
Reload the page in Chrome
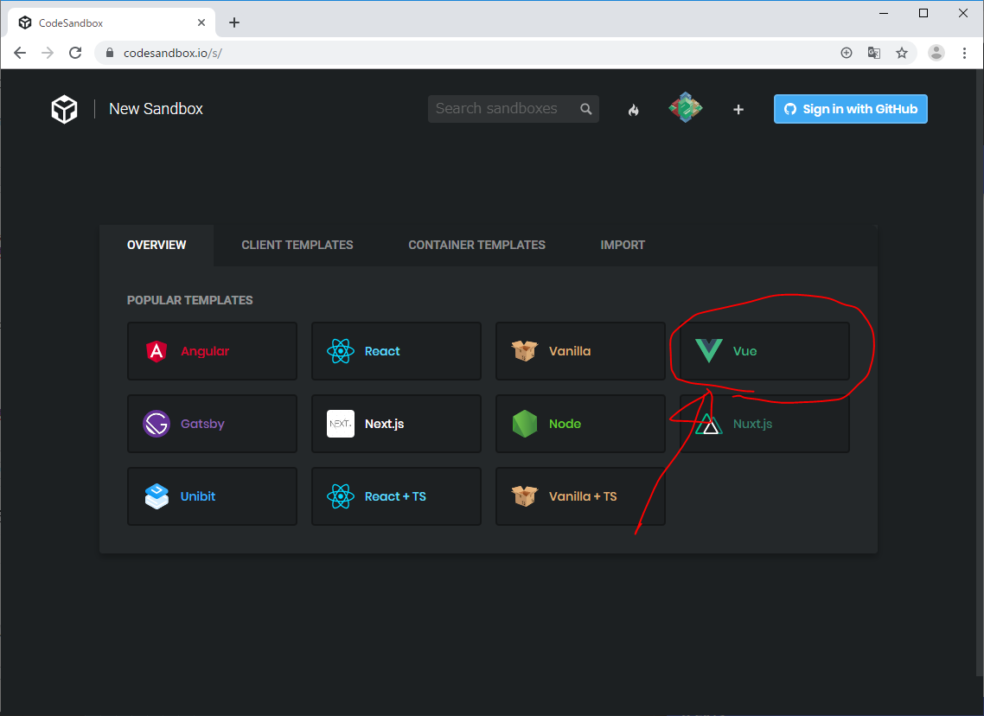(x=75, y=53)
